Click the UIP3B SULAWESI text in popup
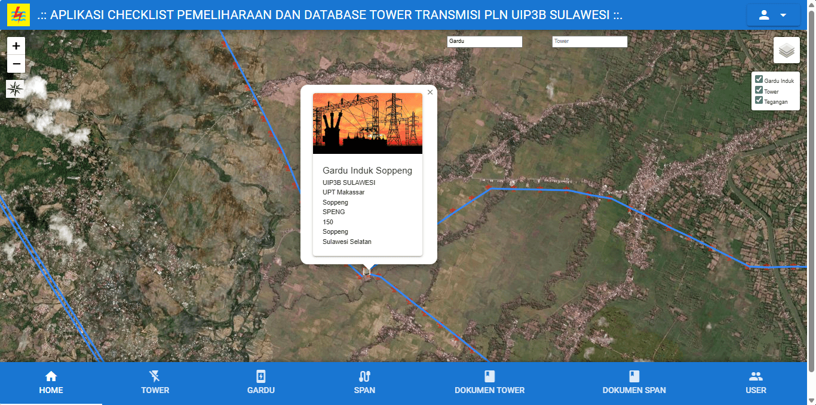Image resolution: width=816 pixels, height=405 pixels. (x=349, y=182)
